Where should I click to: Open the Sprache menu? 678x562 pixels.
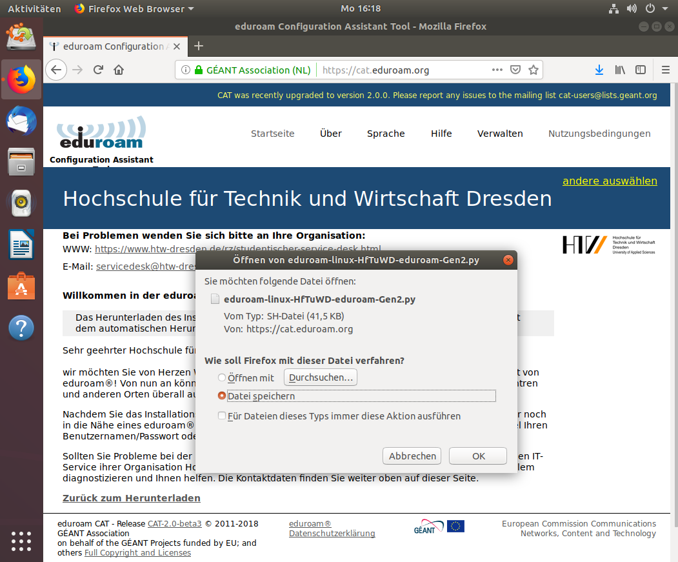click(x=386, y=134)
